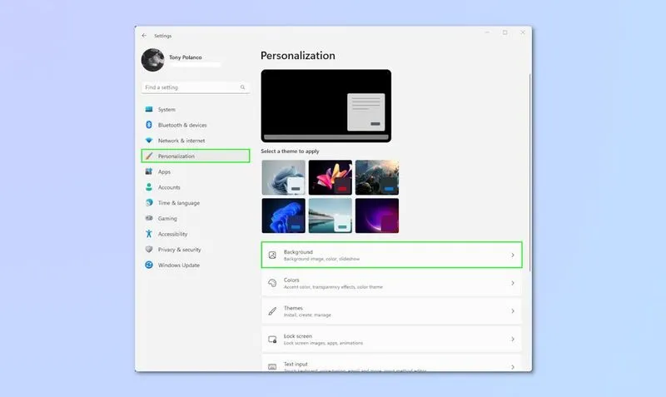Click the search magnifier icon
The image size is (666, 397).
tap(242, 87)
